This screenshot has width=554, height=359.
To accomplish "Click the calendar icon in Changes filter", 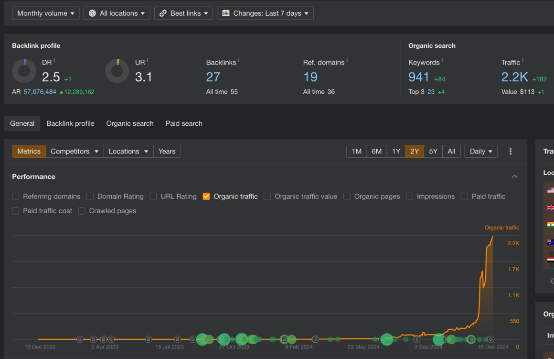I will [226, 13].
